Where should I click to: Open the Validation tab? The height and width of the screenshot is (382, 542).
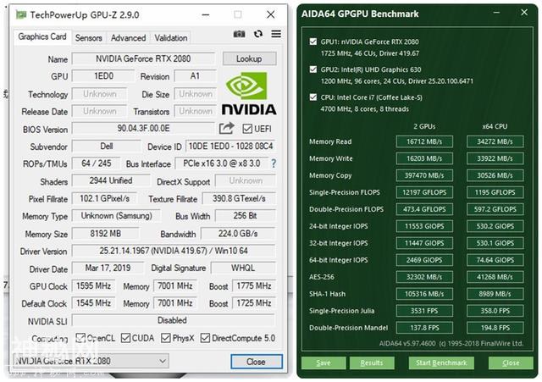171,38
